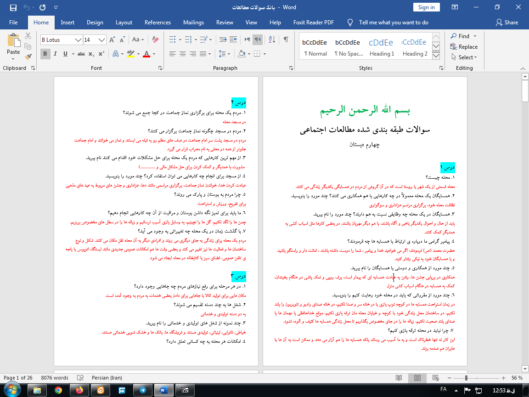
Task: Apply strikethrough to the text
Action: (x=81, y=54)
